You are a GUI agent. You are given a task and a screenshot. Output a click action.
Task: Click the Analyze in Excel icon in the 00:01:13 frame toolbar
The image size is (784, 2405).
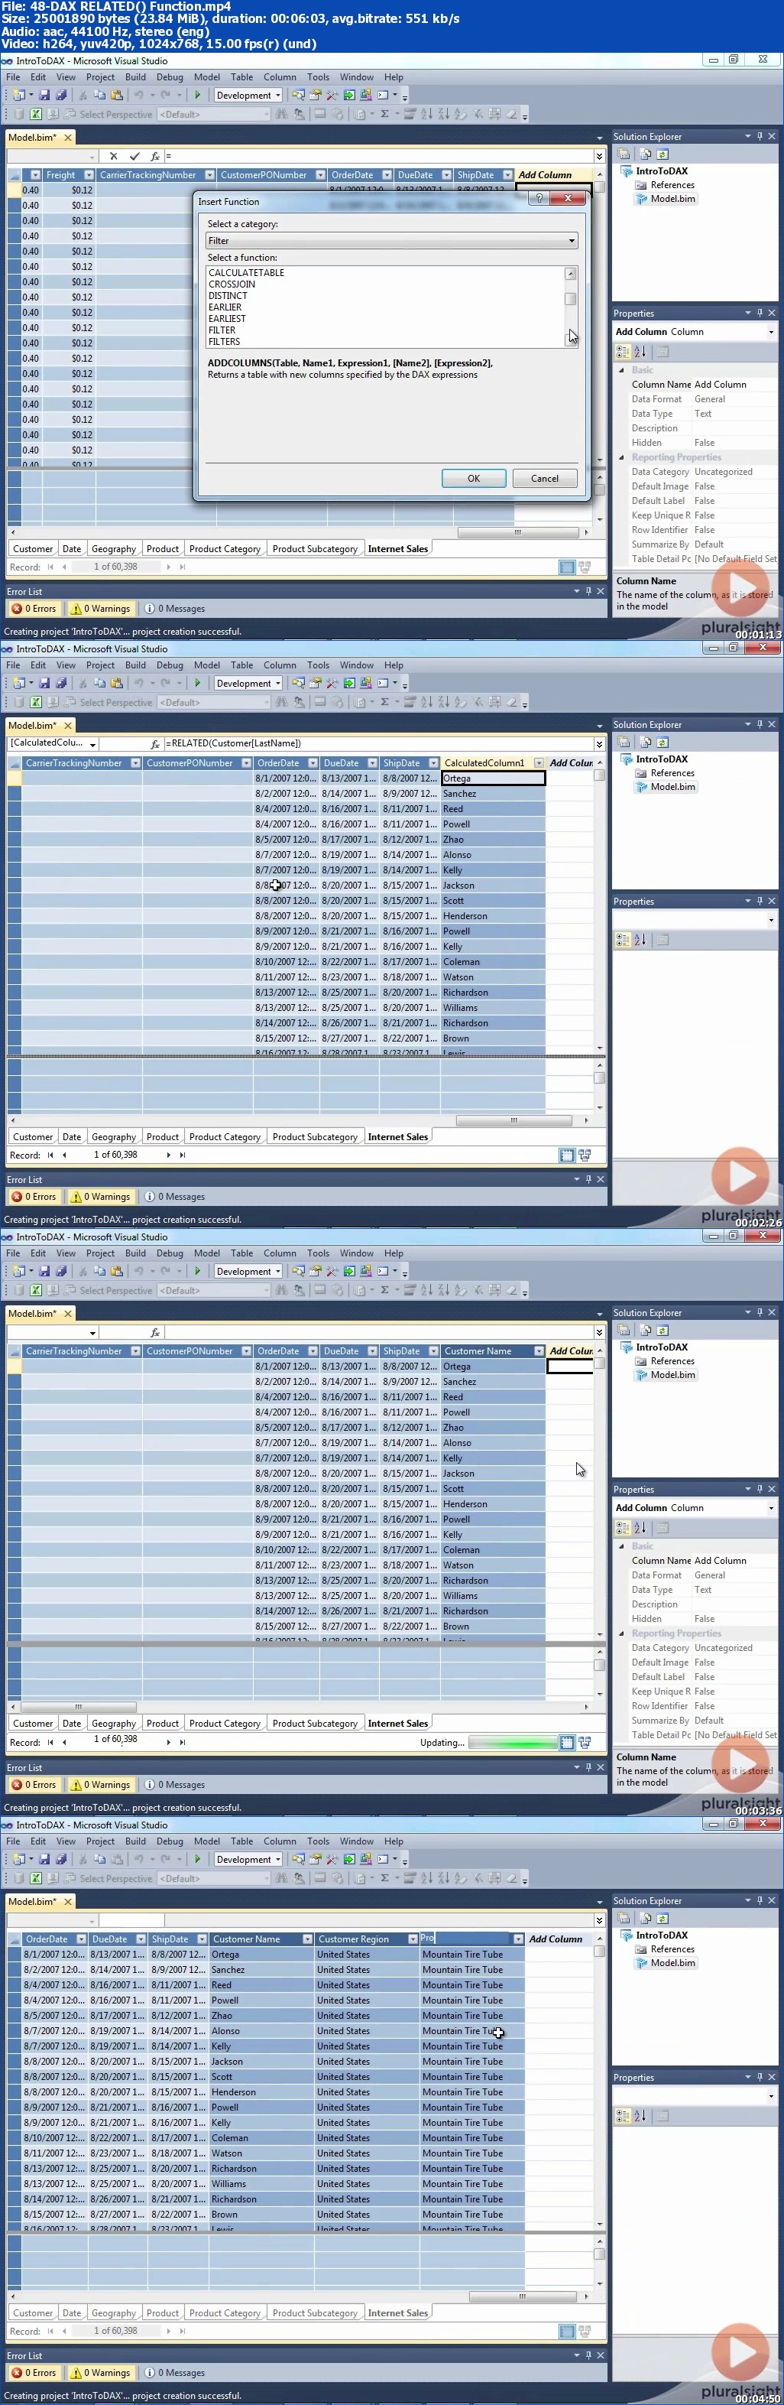(35, 114)
